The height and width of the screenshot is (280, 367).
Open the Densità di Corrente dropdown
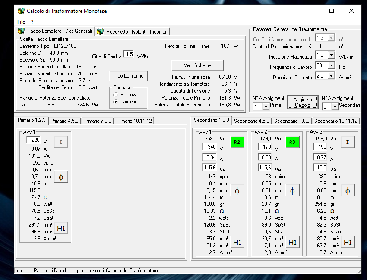click(331, 76)
